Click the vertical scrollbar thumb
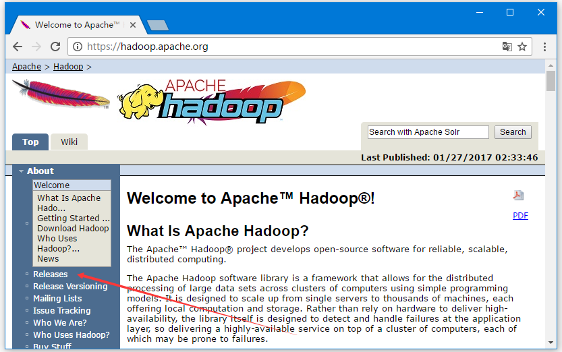Screen dimensions: 562x352 pos(551,81)
